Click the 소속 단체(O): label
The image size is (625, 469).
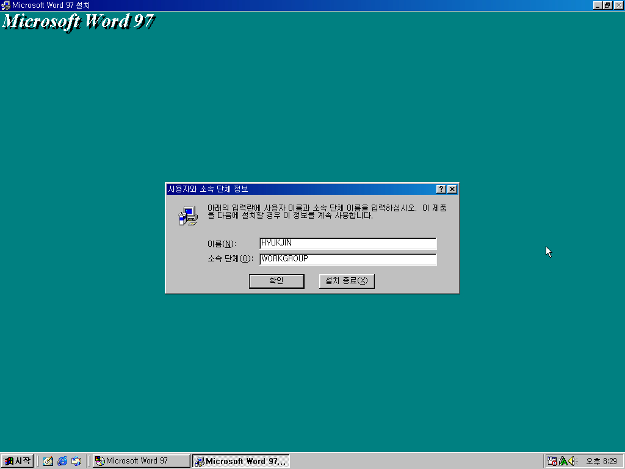[x=230, y=259]
